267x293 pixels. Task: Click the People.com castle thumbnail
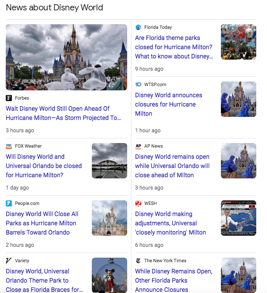109,218
